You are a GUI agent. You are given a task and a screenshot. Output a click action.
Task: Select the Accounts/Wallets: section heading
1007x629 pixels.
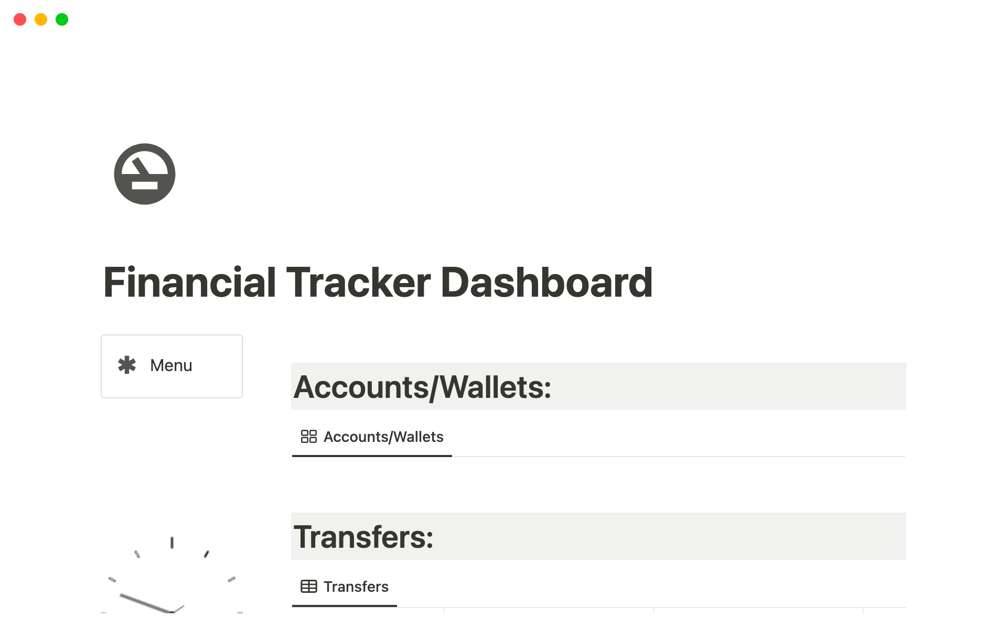(422, 387)
